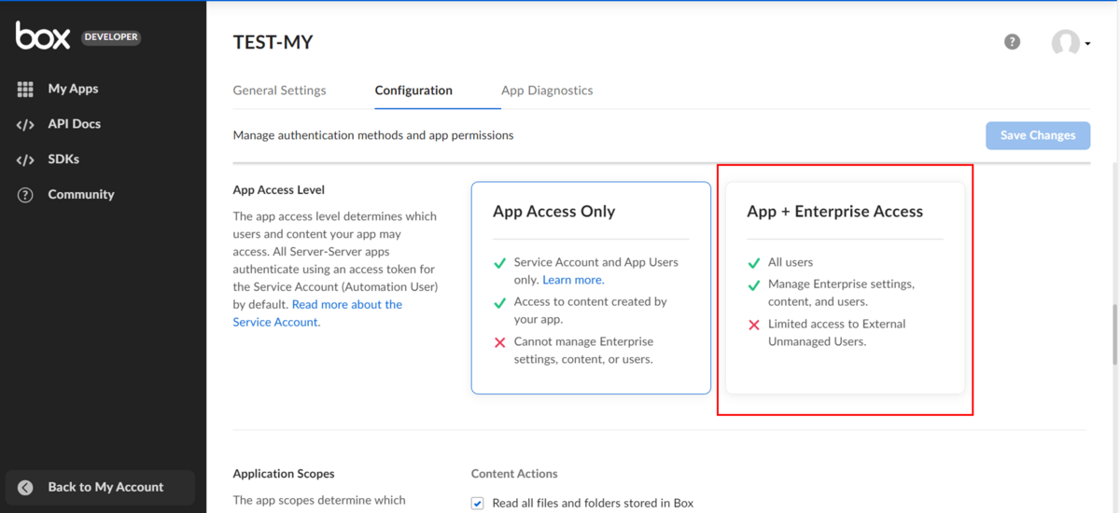Switch to General Settings tab
The height and width of the screenshot is (513, 1120).
coord(279,90)
